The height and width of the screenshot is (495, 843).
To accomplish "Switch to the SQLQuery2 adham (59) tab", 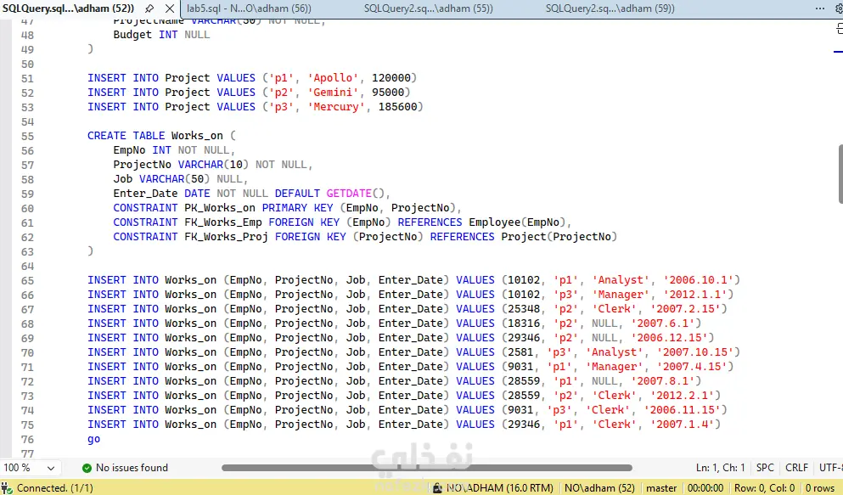I will click(x=610, y=8).
